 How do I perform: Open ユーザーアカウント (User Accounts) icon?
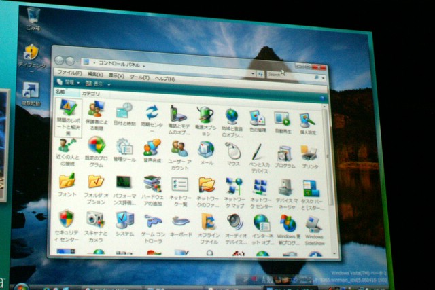point(179,156)
